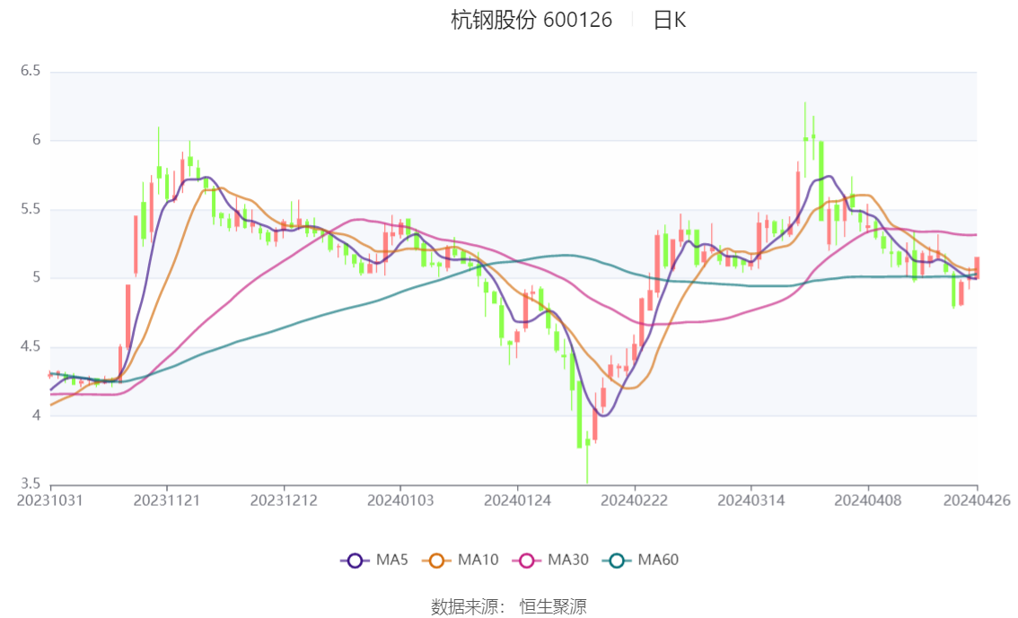
Task: Click the 6.5 y-axis price label
Action: tap(31, 71)
